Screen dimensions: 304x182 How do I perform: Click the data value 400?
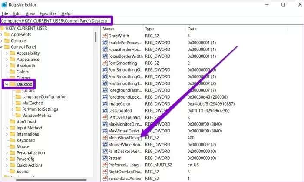[x=191, y=138]
